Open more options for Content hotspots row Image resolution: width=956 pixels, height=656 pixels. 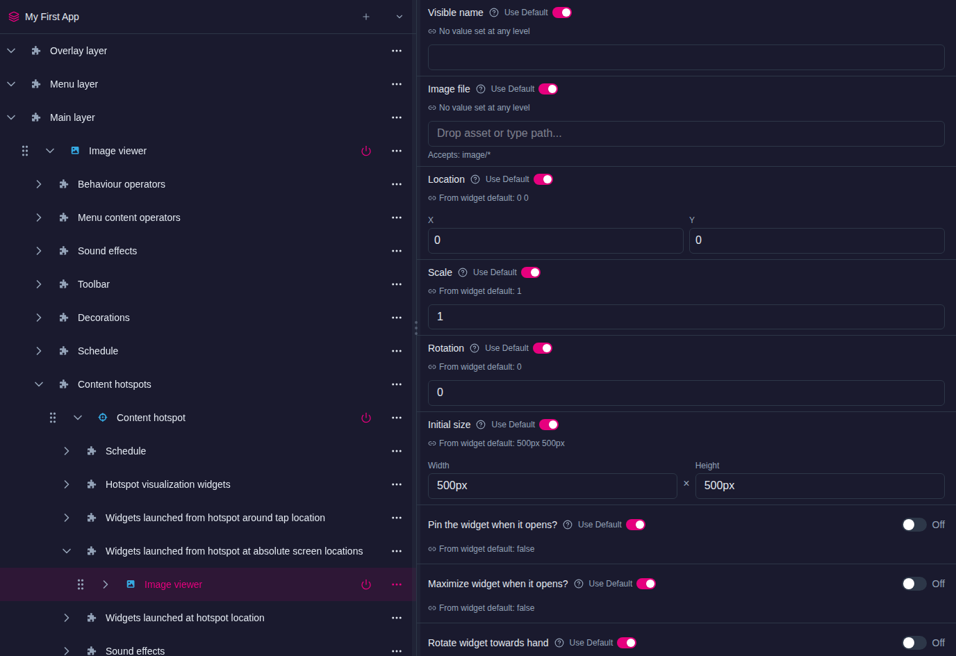(397, 384)
